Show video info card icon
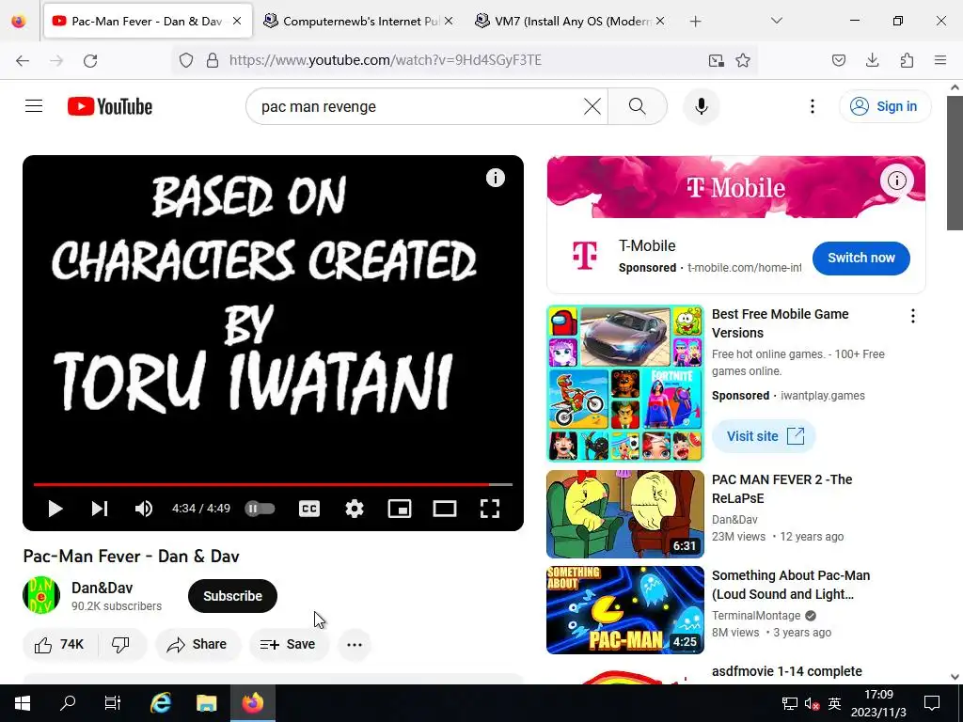963x722 pixels. pyautogui.click(x=495, y=178)
